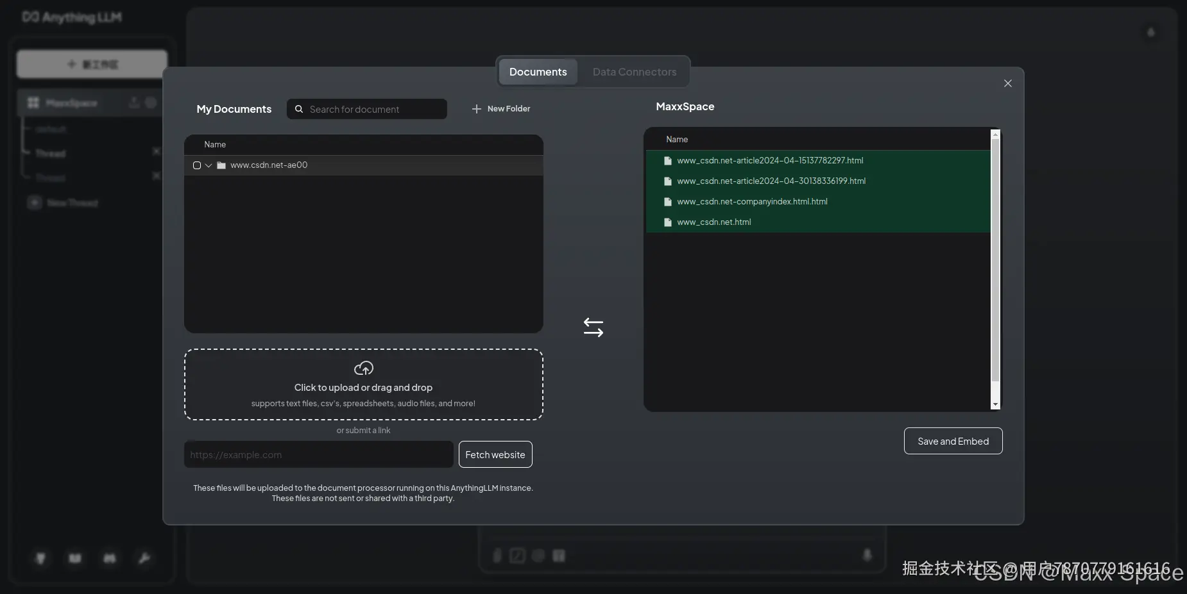Click the Name header in My Documents
Screen dimensions: 1187x594
click(x=215, y=145)
